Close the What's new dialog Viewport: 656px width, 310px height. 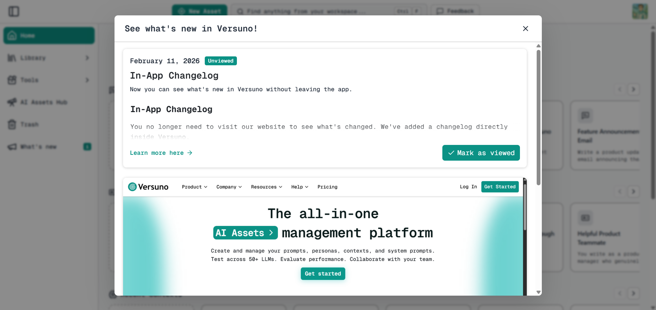click(525, 29)
